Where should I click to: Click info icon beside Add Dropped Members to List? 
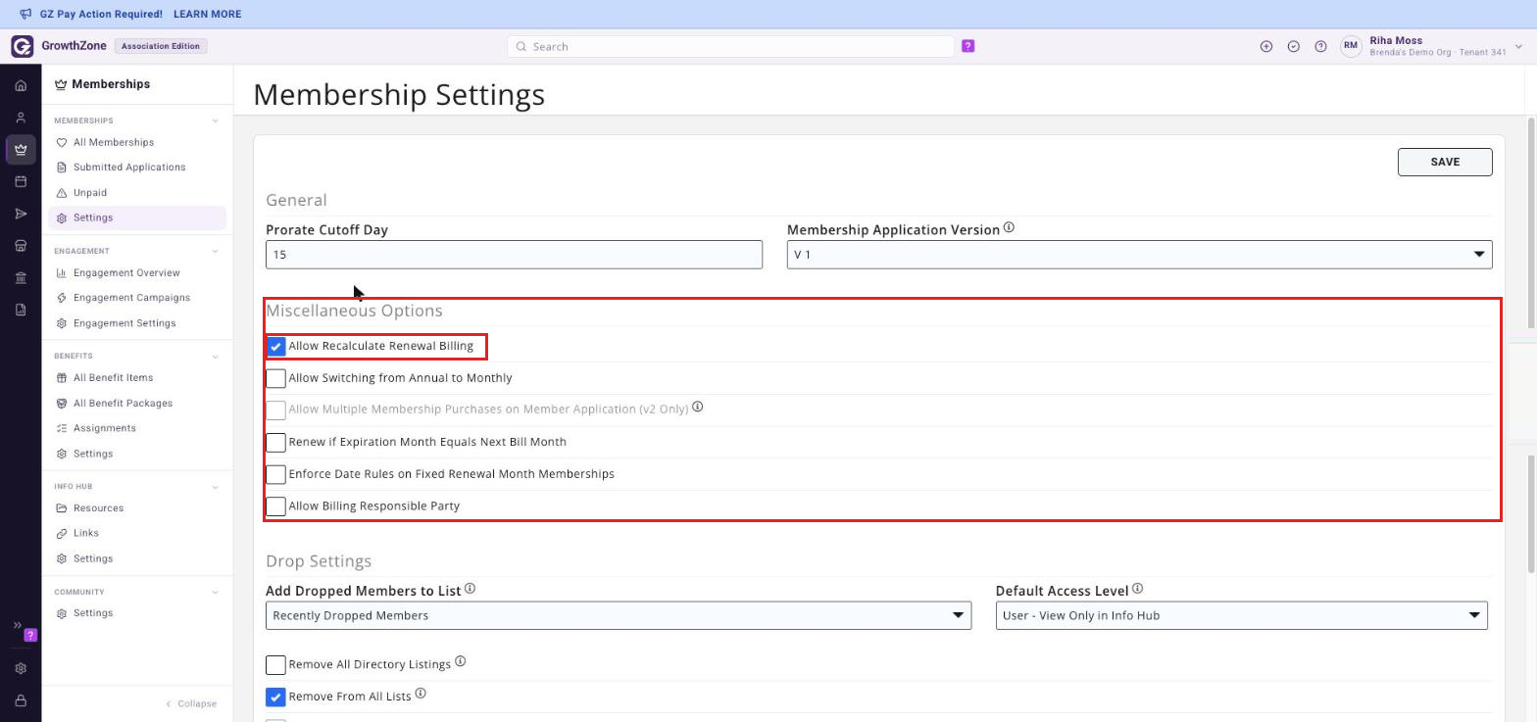[x=470, y=589]
